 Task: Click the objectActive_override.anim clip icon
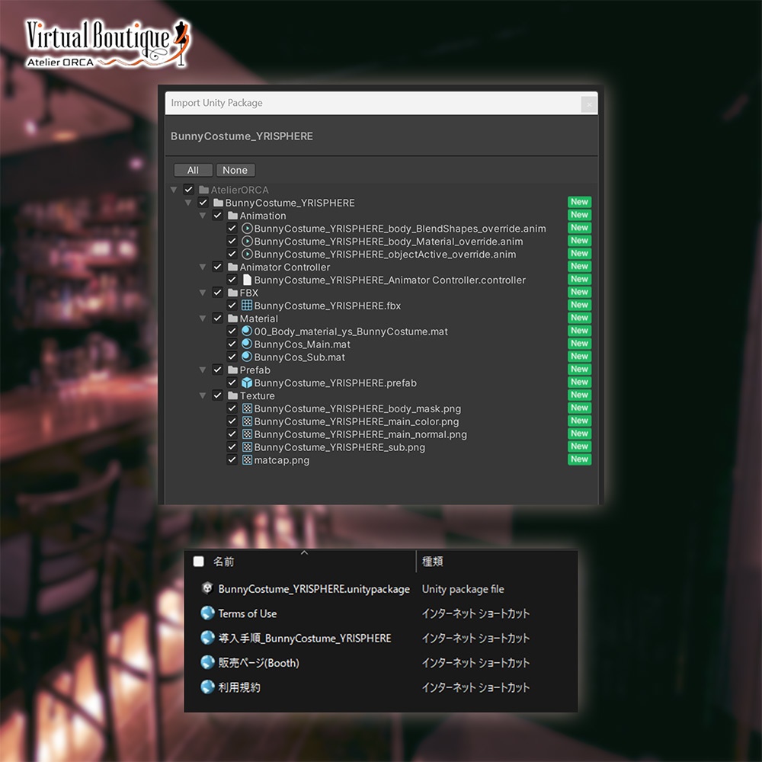tap(247, 255)
